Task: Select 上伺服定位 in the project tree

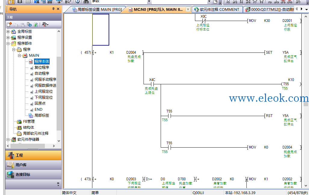Action: [44, 91]
